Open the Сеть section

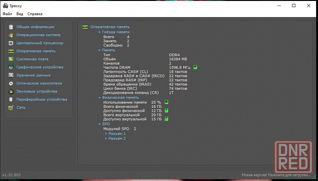click(21, 107)
